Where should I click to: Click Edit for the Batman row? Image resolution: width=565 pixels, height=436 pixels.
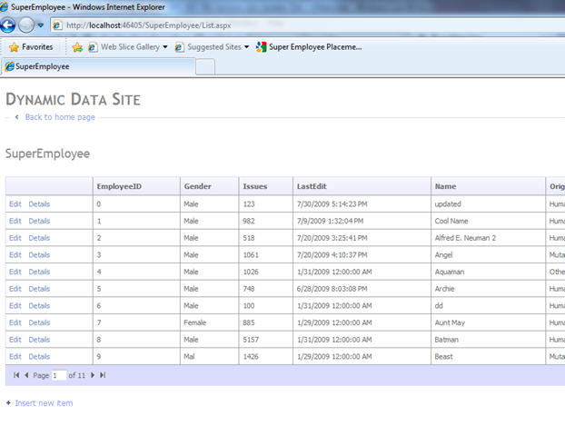click(x=15, y=340)
